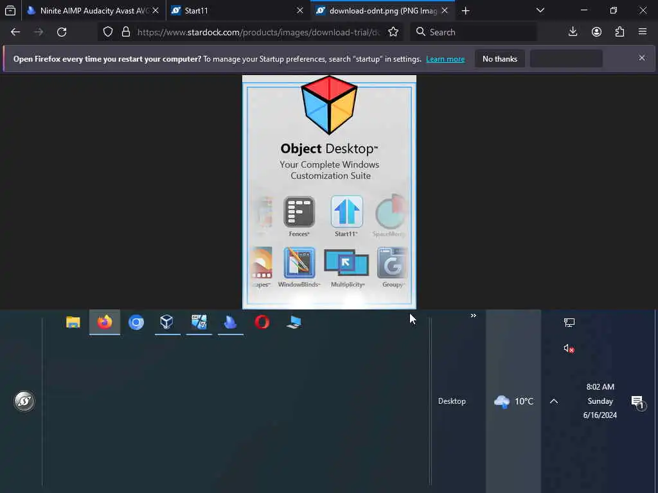
Task: Close the Start11 tab
Action: (300, 10)
